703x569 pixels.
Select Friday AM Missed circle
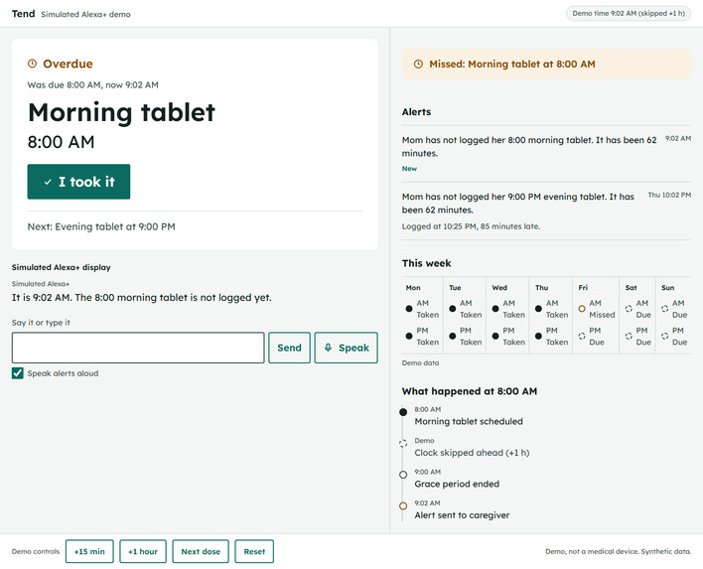[x=582, y=309]
